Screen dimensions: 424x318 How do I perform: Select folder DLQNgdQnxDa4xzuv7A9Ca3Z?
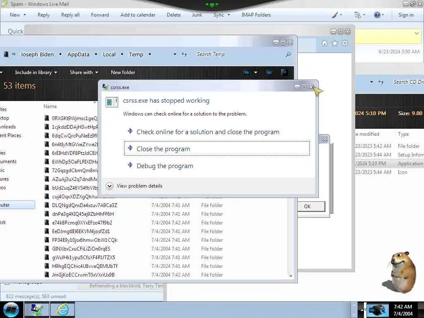(x=84, y=205)
